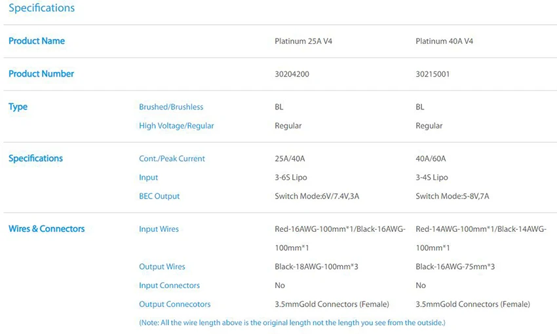Screen dimensions: 557x334
Task: Click the 'High Voltage/Regular' attribute label
Action: [176, 126]
